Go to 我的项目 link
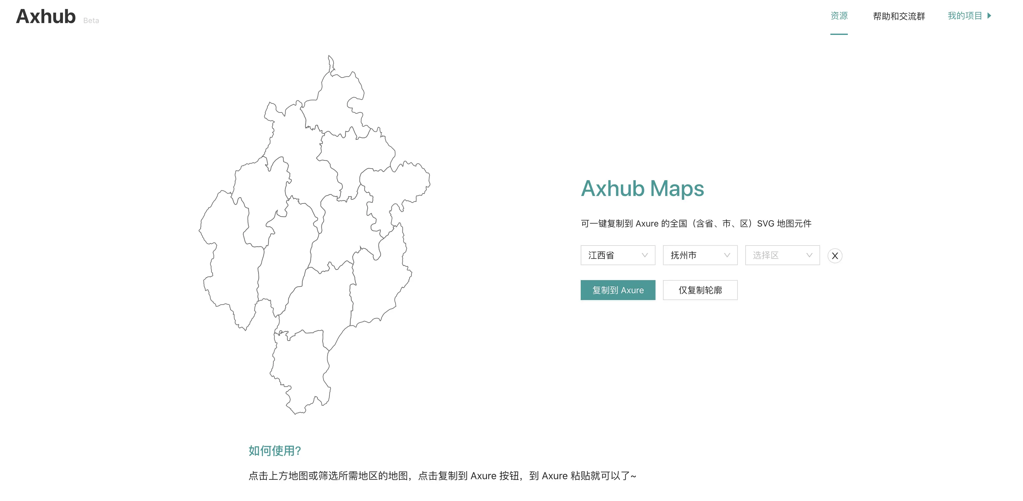 pyautogui.click(x=964, y=16)
